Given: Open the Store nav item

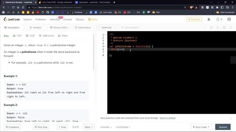Looking at the screenshot, I should [x=93, y=19].
